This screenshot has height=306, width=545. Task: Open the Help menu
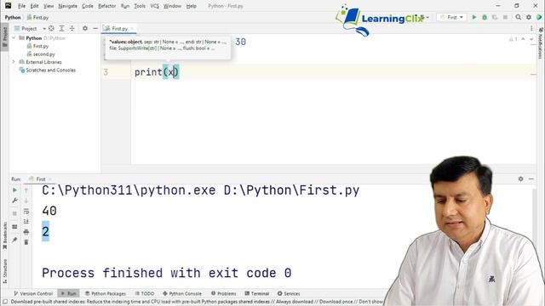191,6
